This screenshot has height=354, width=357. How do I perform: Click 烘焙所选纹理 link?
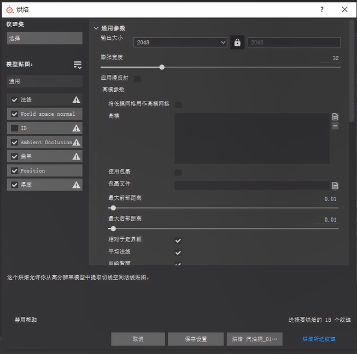[x=319, y=339]
